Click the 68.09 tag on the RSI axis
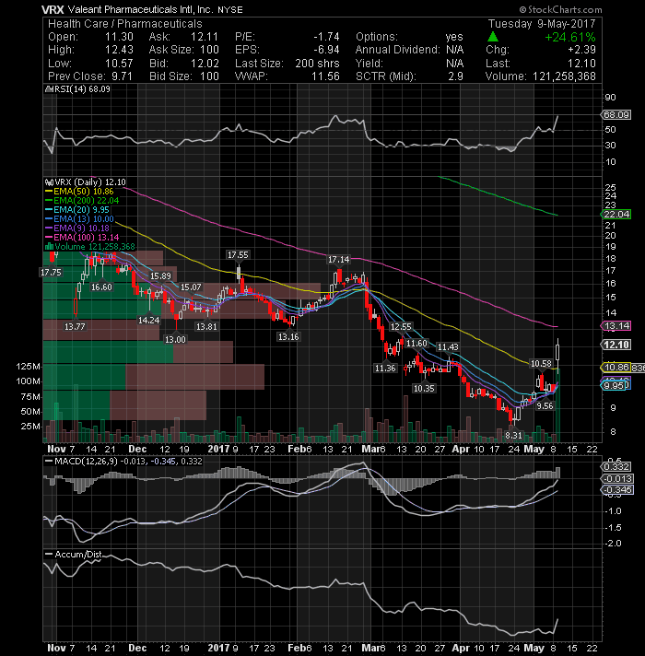645x656 pixels. click(616, 114)
